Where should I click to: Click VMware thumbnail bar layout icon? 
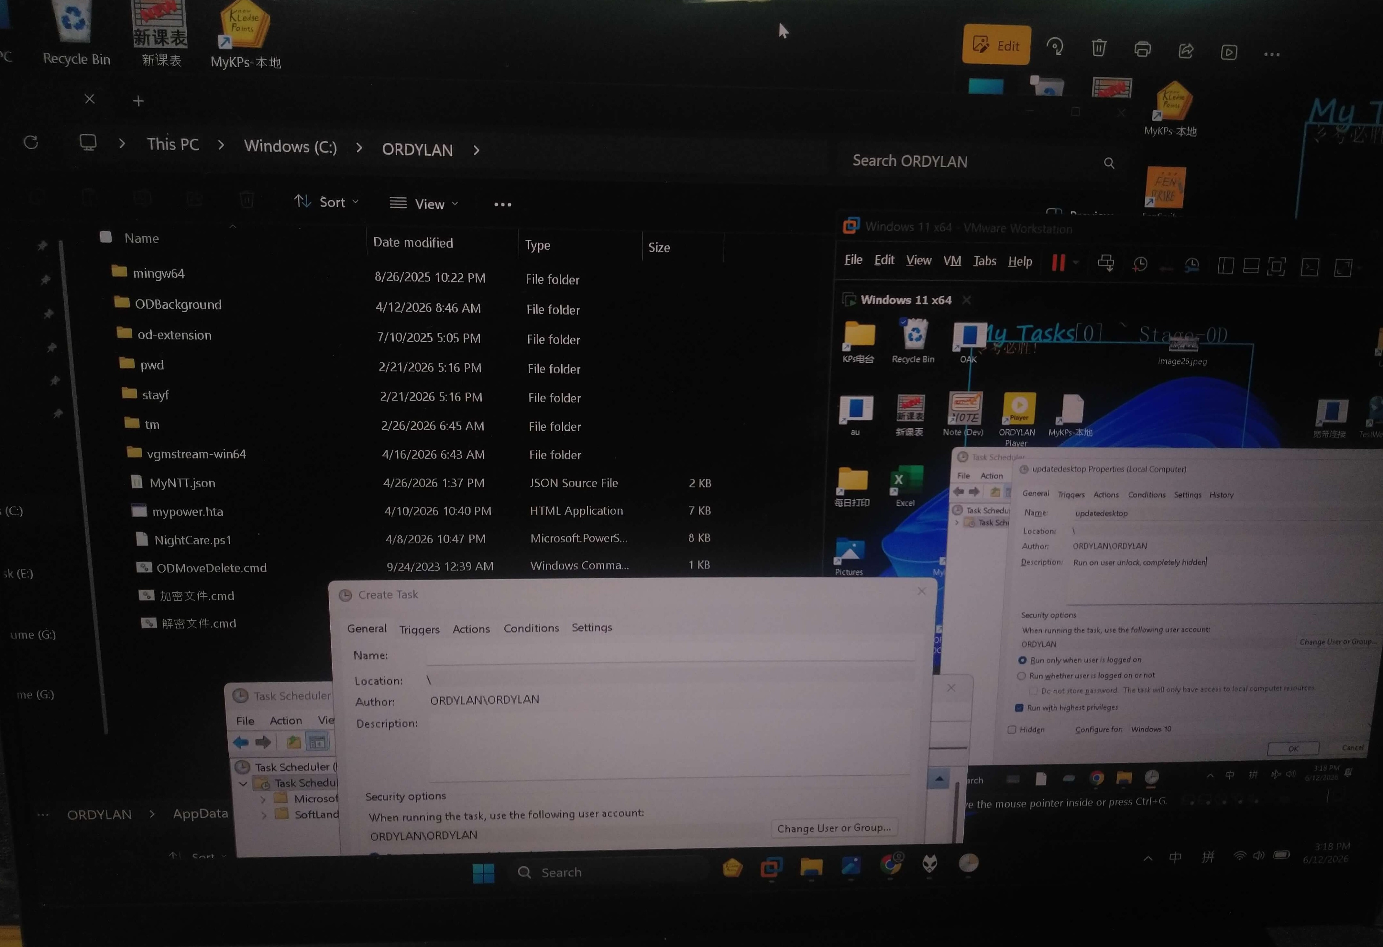click(1251, 266)
